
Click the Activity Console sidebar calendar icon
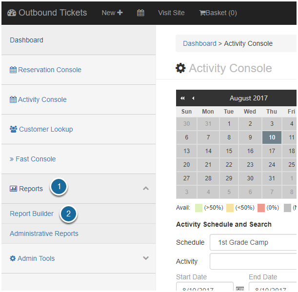pyautogui.click(x=13, y=99)
